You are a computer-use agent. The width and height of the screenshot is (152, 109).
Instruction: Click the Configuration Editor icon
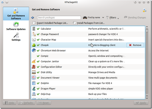pos(34,67)
